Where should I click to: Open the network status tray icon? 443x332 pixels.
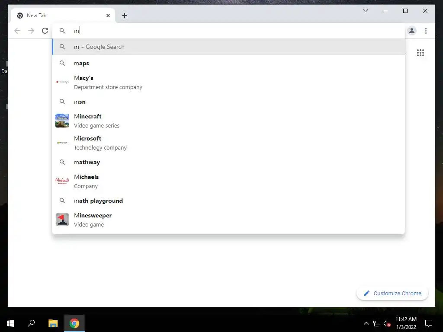coord(377,323)
